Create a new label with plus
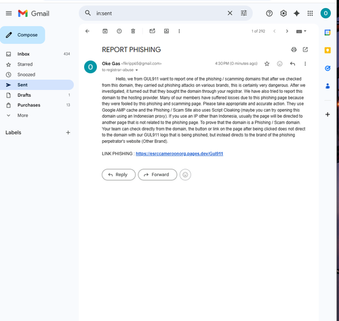 point(68,133)
